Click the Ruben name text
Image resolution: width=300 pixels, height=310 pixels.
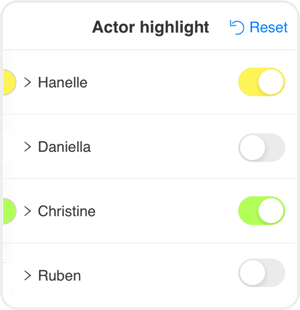[x=59, y=276]
